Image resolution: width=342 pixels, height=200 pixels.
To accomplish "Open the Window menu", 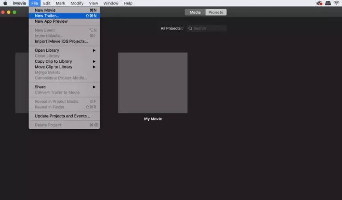I will (111, 3).
